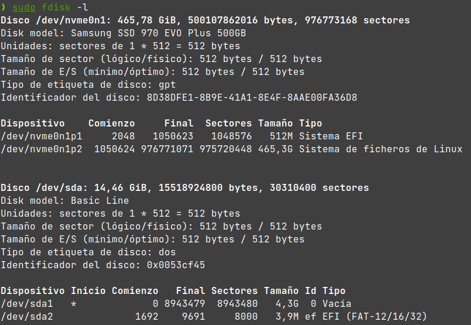
Task: Click the /dev/nvme0n1p1 partition entry
Action: click(42, 136)
